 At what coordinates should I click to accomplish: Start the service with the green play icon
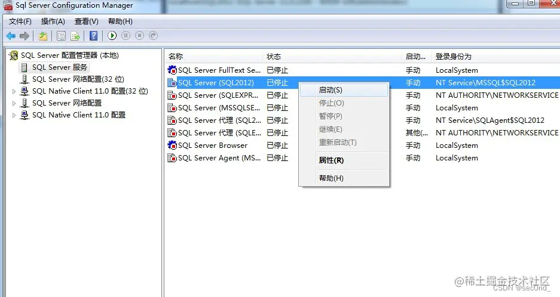(112, 36)
